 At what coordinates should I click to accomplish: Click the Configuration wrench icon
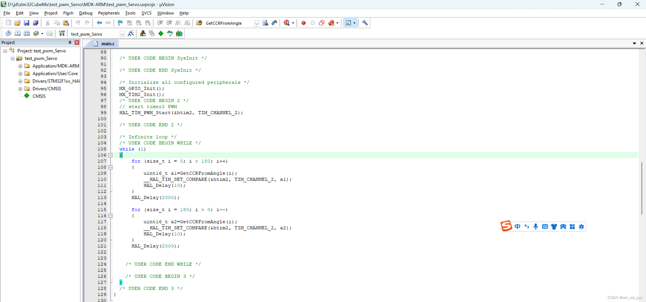pyautogui.click(x=365, y=23)
